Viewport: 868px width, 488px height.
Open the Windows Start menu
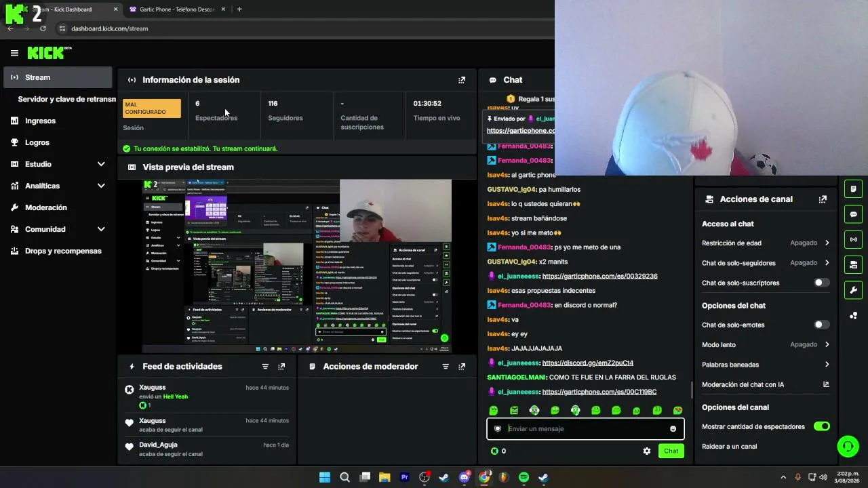pos(325,477)
